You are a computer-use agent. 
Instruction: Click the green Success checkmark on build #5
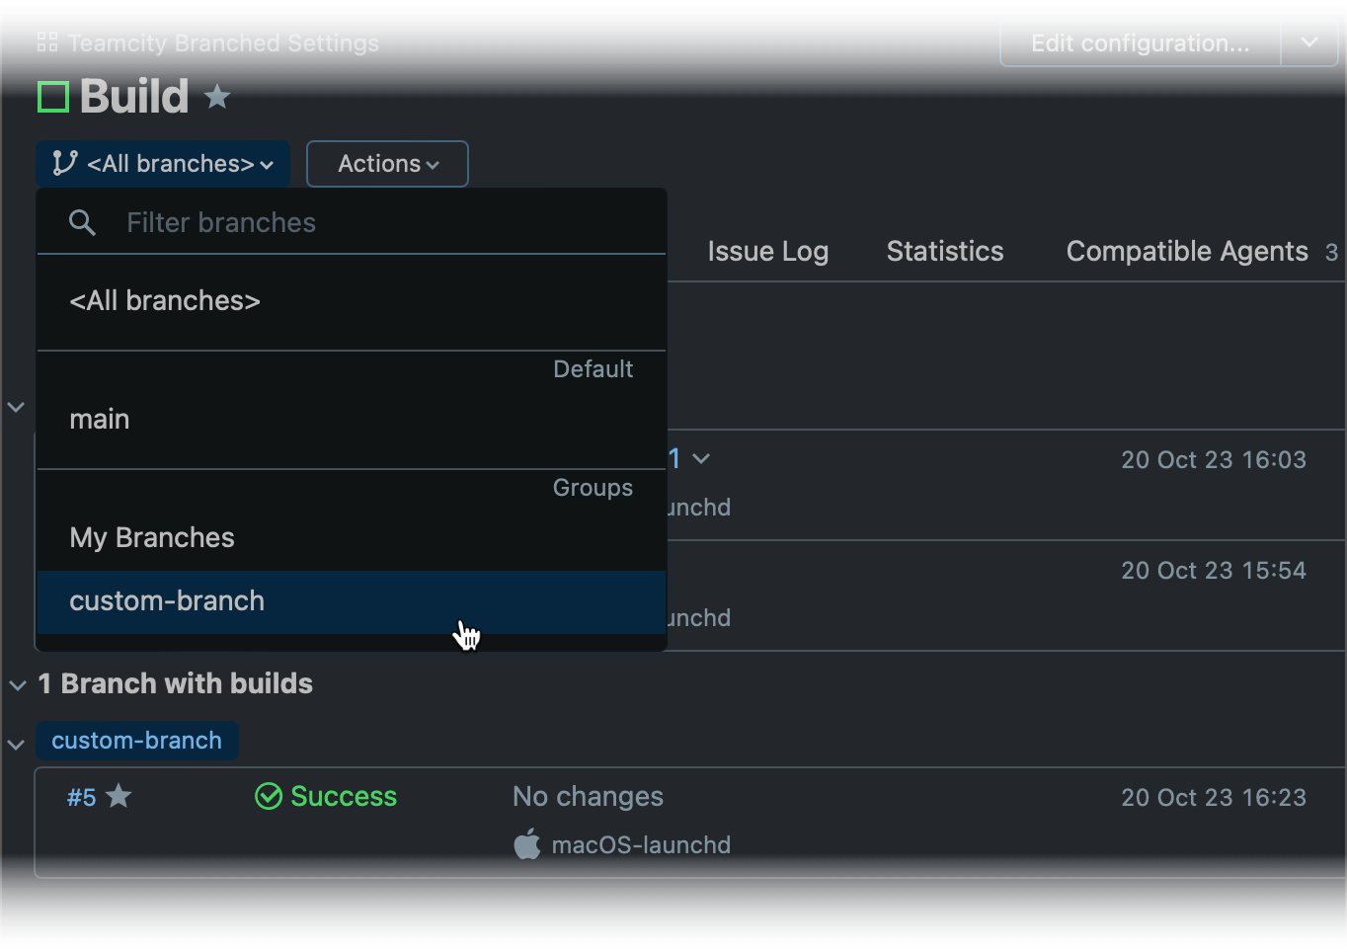268,796
